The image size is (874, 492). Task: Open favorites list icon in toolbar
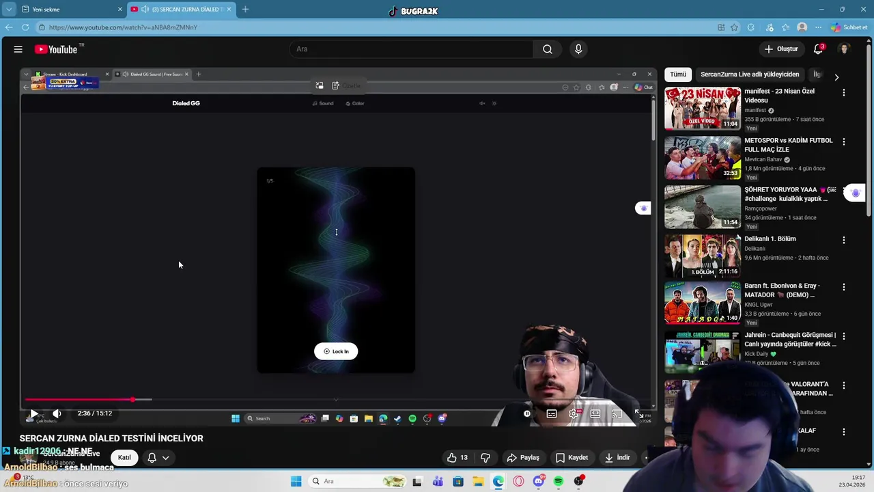coord(786,27)
